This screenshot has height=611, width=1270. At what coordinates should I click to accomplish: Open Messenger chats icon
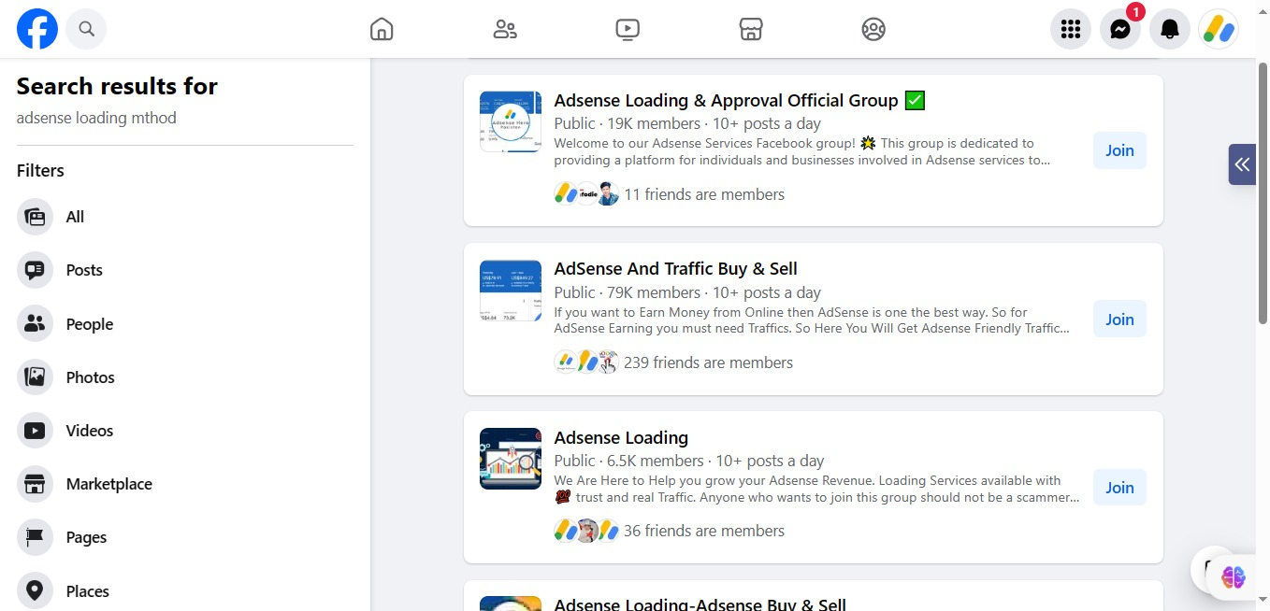pyautogui.click(x=1120, y=29)
